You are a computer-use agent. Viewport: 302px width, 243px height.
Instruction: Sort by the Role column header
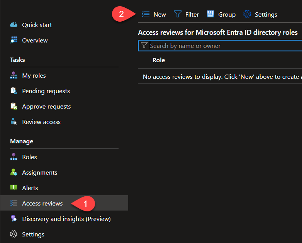coord(158,60)
